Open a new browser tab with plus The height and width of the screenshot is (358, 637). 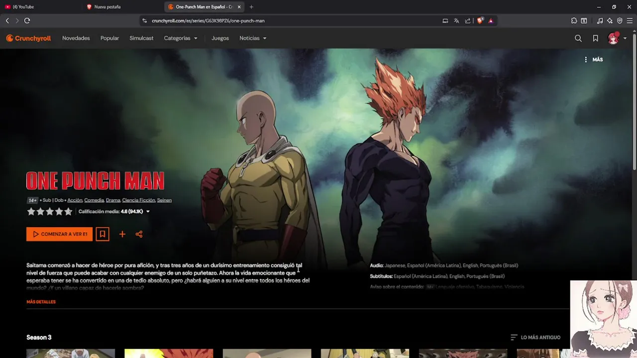point(251,7)
